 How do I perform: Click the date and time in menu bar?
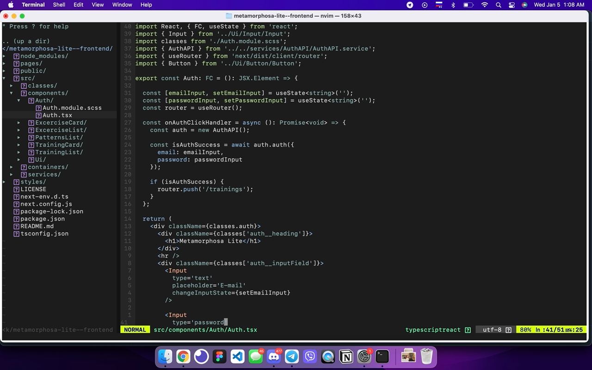coord(559,5)
